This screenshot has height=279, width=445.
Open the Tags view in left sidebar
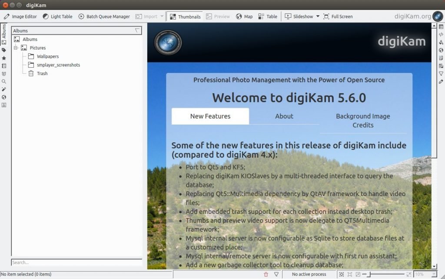point(4,50)
